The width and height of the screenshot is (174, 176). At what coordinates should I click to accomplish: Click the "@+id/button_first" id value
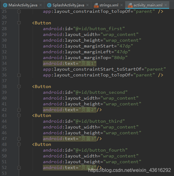(99, 29)
